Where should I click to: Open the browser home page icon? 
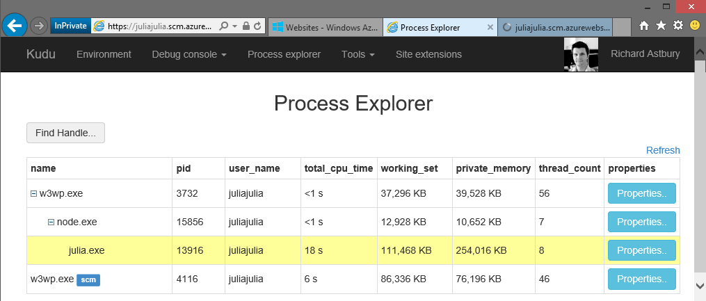point(644,26)
